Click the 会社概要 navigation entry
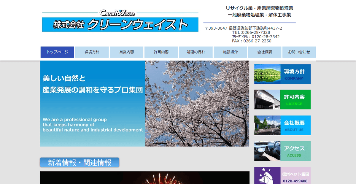 (265, 52)
